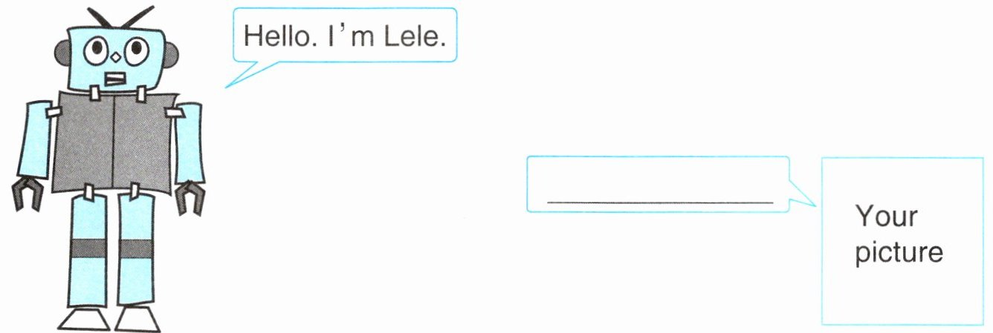
Task: Select the "Your picture" box
Action: (902, 240)
